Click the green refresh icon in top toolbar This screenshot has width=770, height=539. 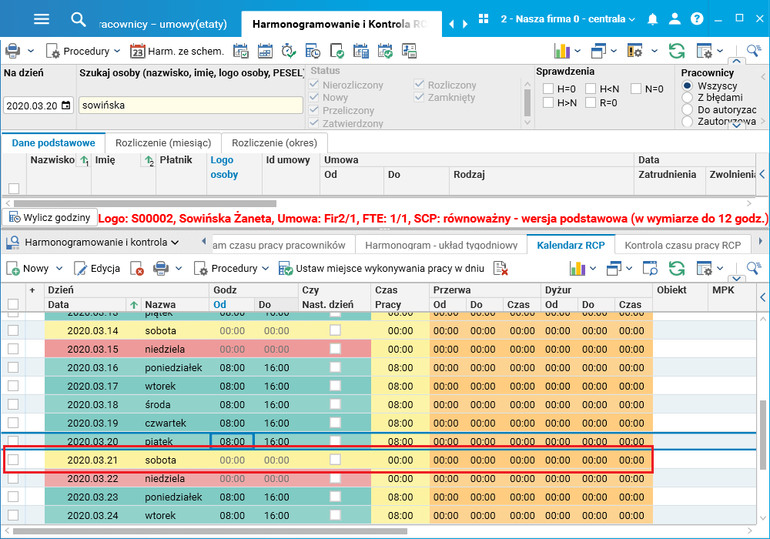point(677,52)
